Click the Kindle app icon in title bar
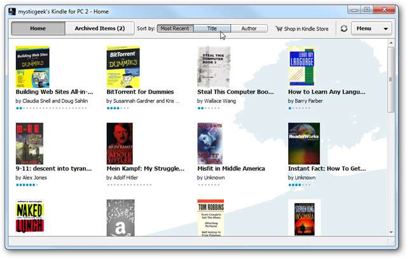Screen dimensions: 407x258 12,11
